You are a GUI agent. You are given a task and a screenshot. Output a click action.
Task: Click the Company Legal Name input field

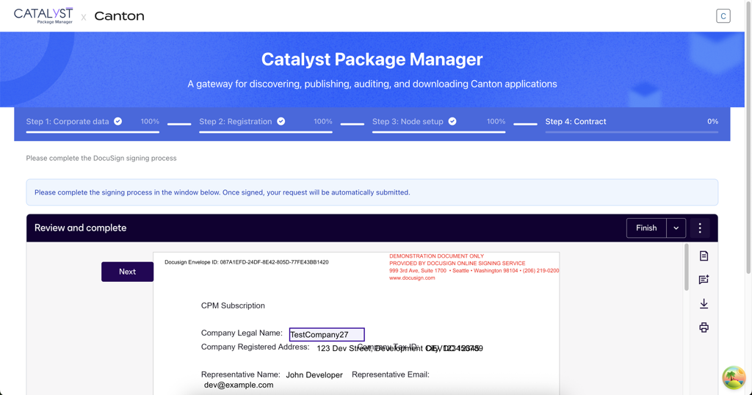327,335
